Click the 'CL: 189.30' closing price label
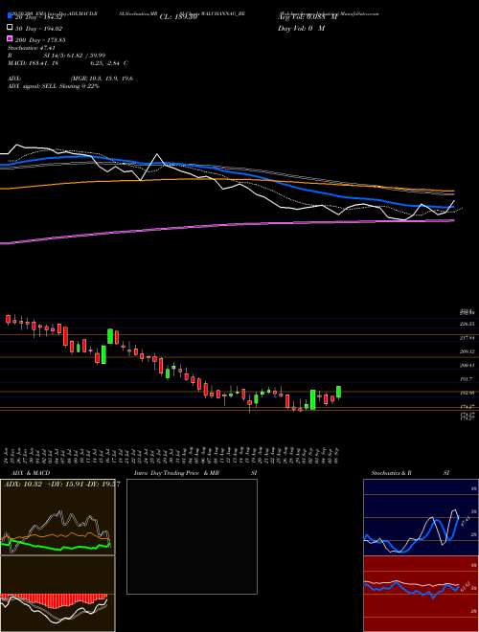479x632 pixels. (178, 17)
